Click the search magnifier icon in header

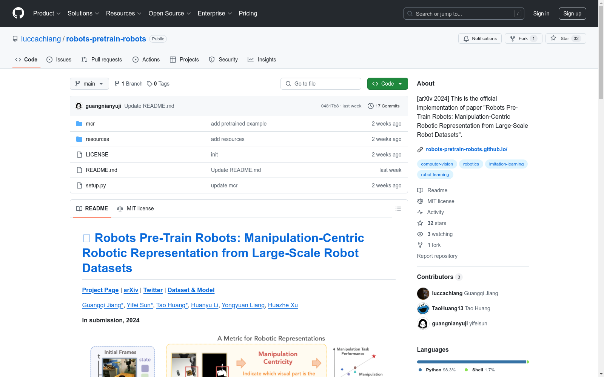(410, 14)
